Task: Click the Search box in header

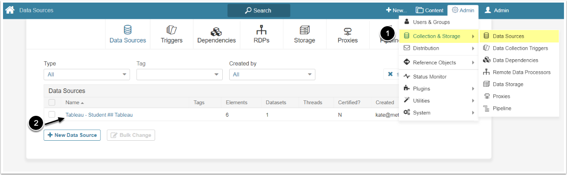Action: (259, 10)
